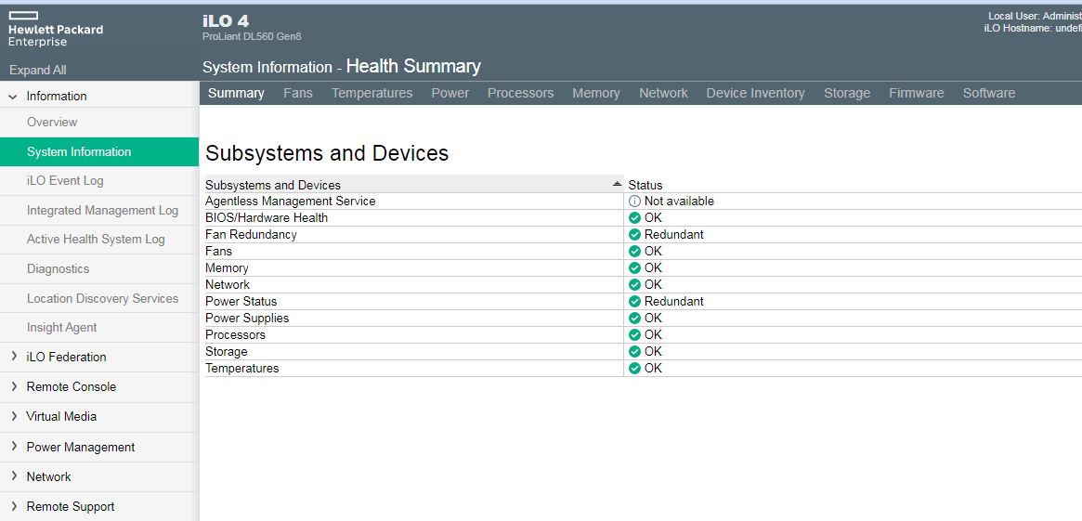
Task: Open the Fans tab
Action: tap(298, 93)
